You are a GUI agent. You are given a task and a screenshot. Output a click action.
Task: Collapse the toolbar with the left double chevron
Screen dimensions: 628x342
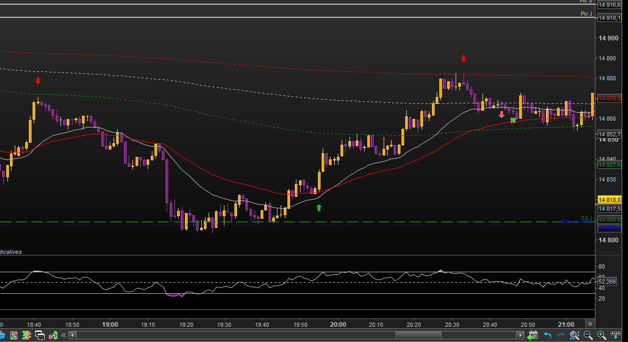point(63,335)
